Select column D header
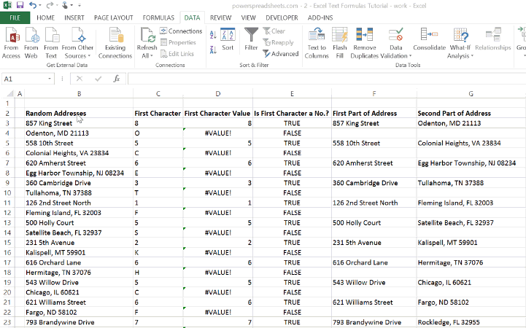The width and height of the screenshot is (526, 328). [x=217, y=94]
